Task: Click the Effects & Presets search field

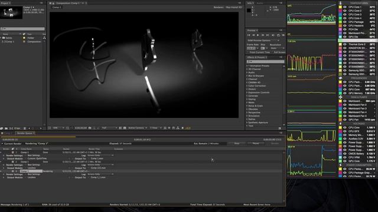Action: pos(265,61)
